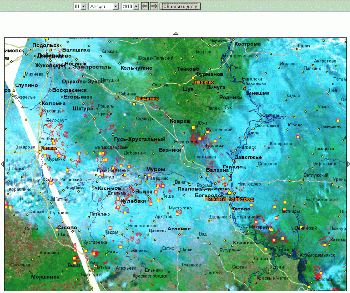Select the orange Нижний Новгород label
This screenshot has width=350, height=293.
coord(229,199)
